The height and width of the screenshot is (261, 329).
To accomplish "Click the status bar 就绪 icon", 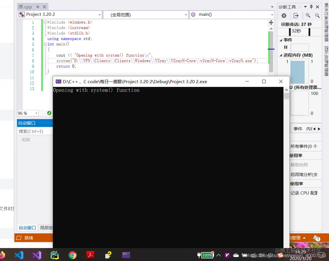I will tap(19, 238).
